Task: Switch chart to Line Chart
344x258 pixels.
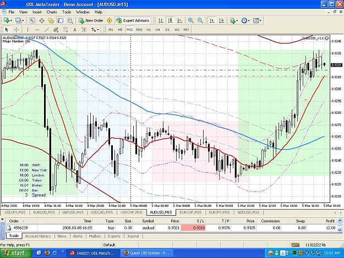Action: [179, 20]
